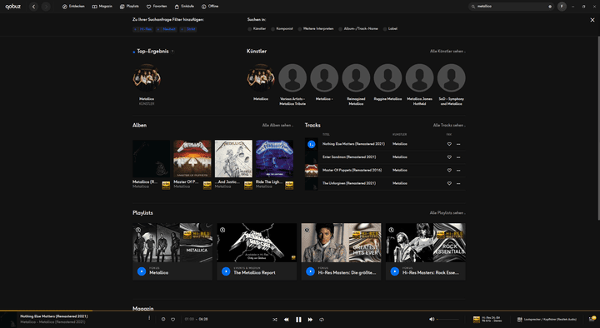Favorite the now-playing track with heart icon
The image size is (600, 328).
(173, 319)
